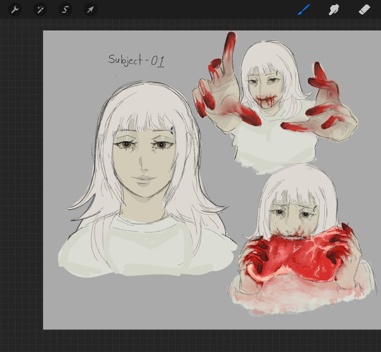The image size is (381, 352).
Task: Select the Eraser tool
Action: coord(364,10)
